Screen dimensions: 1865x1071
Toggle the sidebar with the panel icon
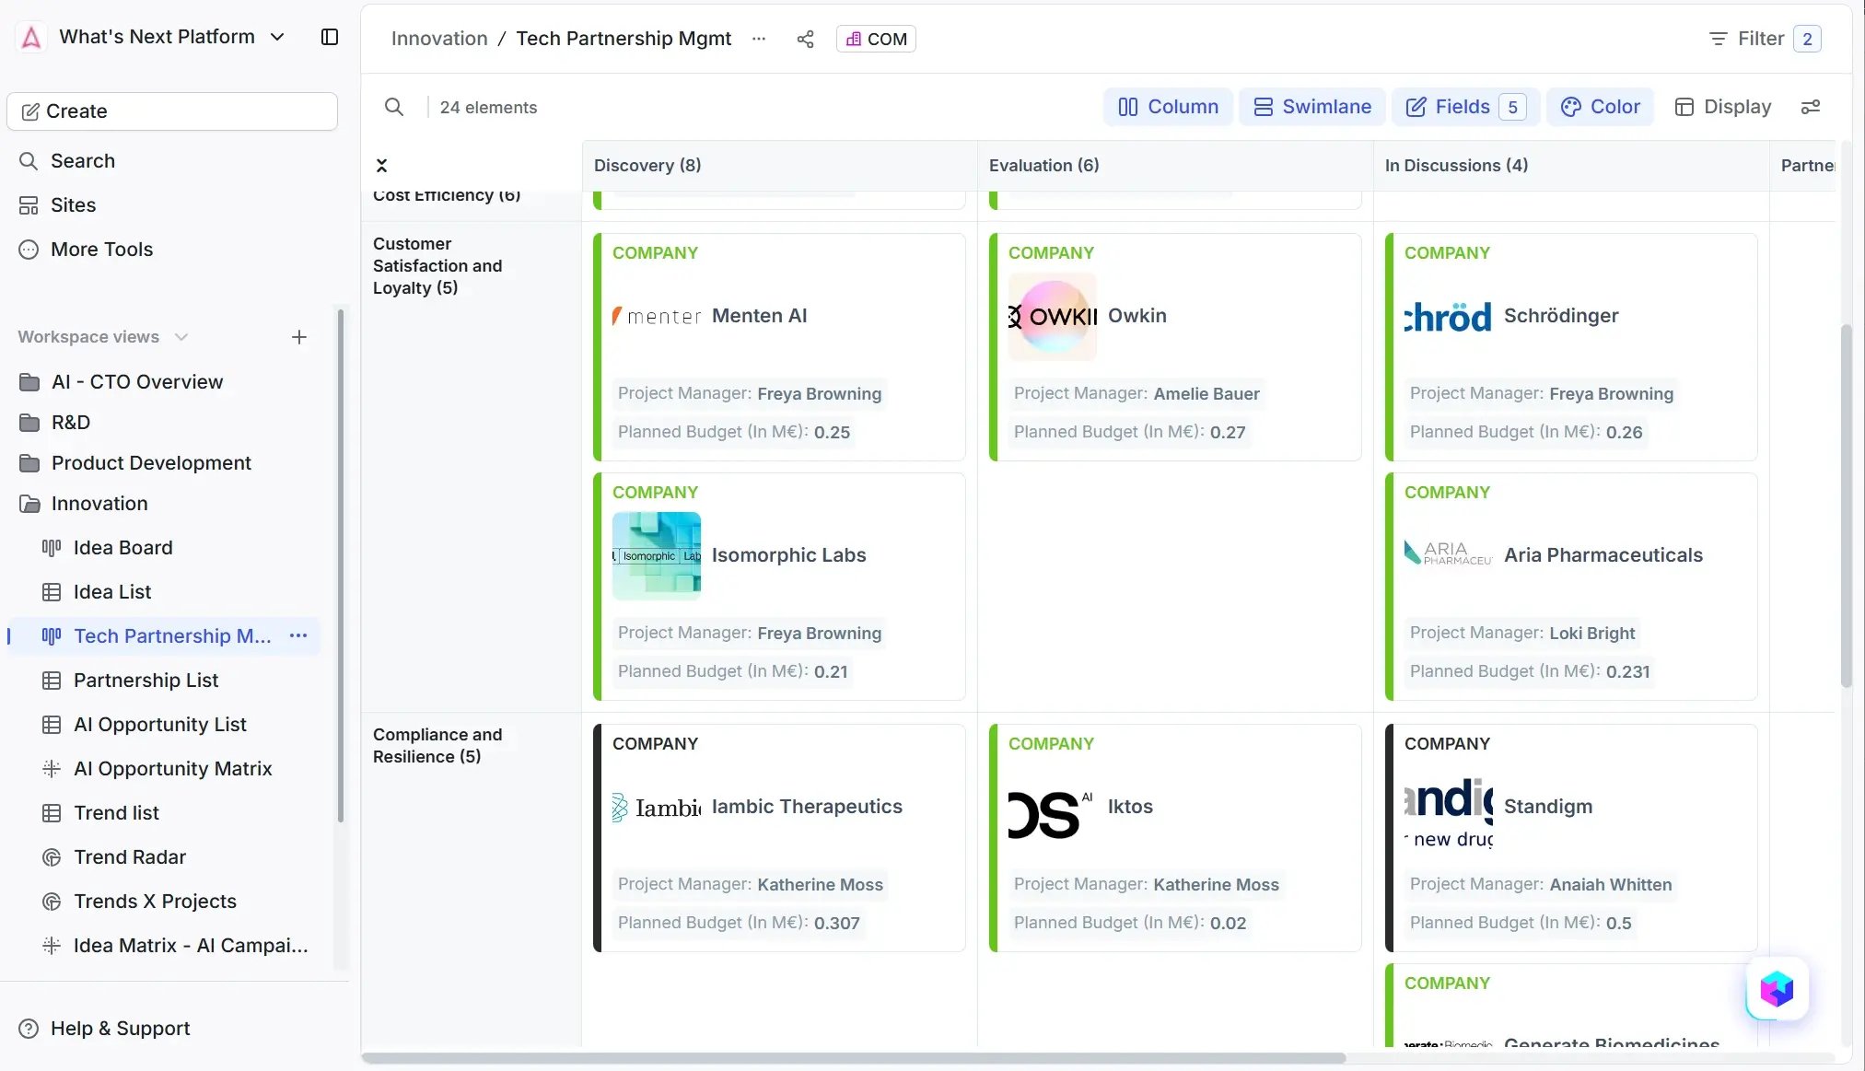(329, 37)
